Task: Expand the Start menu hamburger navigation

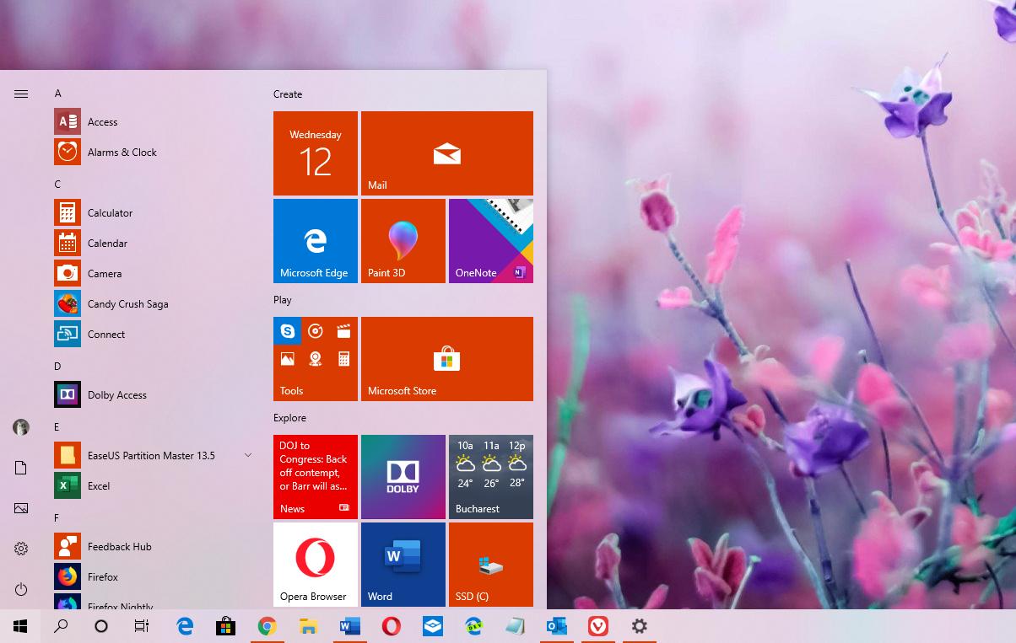Action: (x=21, y=94)
